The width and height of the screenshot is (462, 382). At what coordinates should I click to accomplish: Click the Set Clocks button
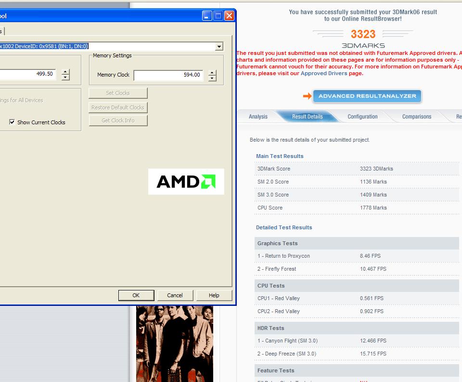pyautogui.click(x=118, y=93)
